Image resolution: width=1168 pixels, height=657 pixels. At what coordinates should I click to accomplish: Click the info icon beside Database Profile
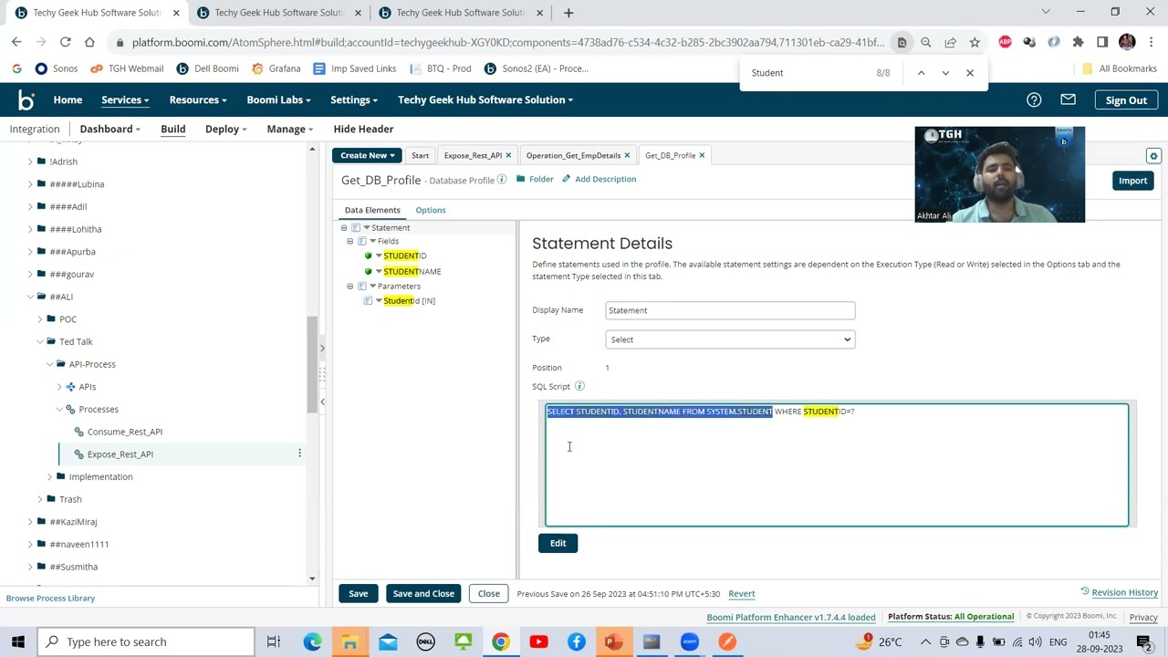pyautogui.click(x=502, y=180)
